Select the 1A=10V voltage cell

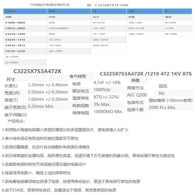tap(109, 28)
